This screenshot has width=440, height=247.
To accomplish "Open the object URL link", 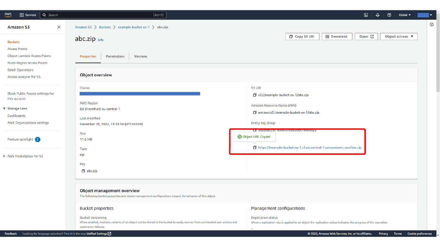I will pyautogui.click(x=310, y=148).
